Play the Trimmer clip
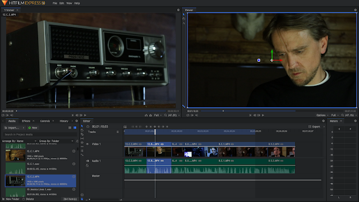 click(x=85, y=115)
